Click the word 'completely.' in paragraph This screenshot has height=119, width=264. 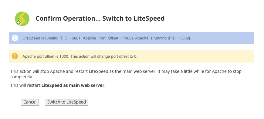22,77
